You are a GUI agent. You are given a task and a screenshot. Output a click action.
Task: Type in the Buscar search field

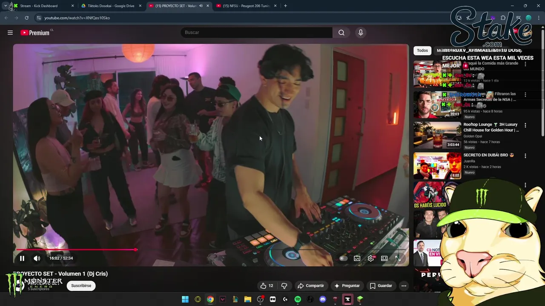tap(257, 33)
